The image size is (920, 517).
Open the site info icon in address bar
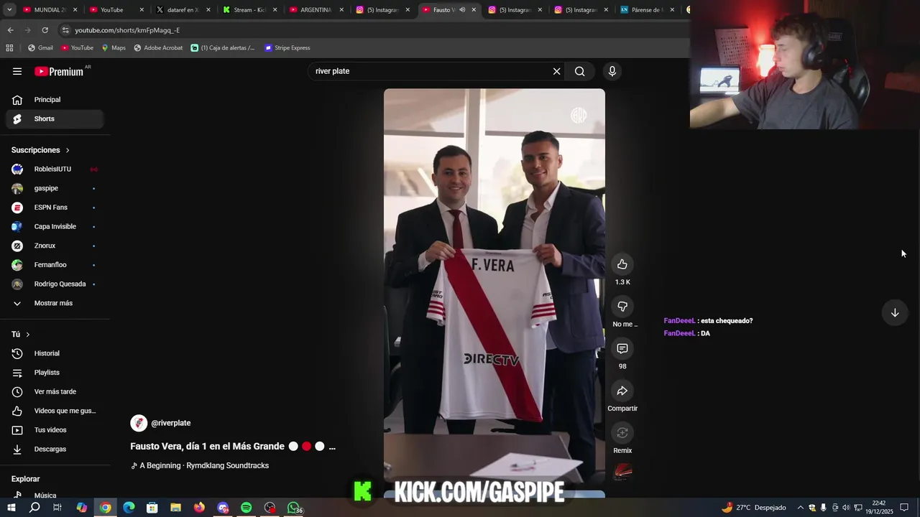(x=65, y=30)
